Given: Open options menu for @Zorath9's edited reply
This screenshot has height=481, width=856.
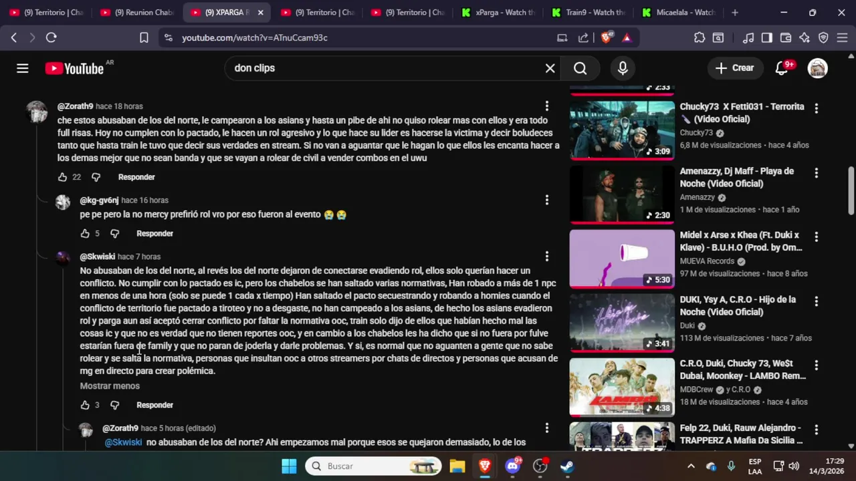Looking at the screenshot, I should (x=546, y=428).
